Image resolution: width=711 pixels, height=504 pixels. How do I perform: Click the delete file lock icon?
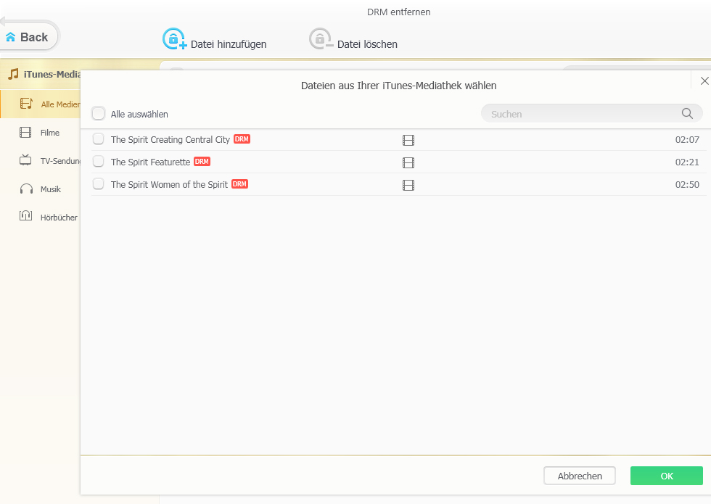320,39
